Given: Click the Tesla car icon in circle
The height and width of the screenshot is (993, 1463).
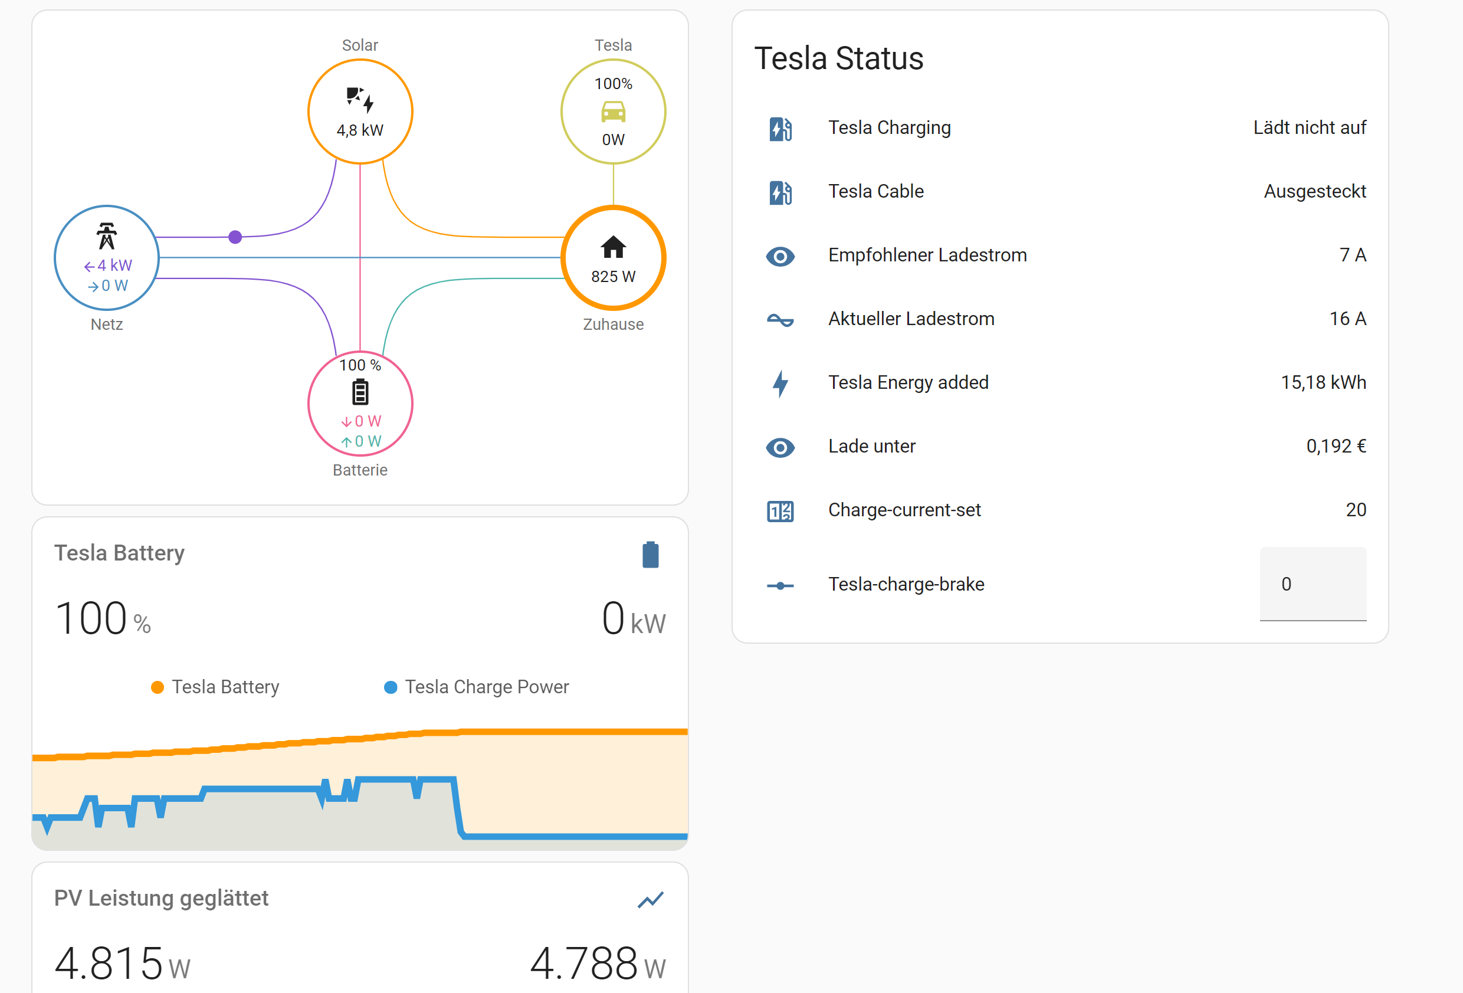Looking at the screenshot, I should pyautogui.click(x=613, y=112).
